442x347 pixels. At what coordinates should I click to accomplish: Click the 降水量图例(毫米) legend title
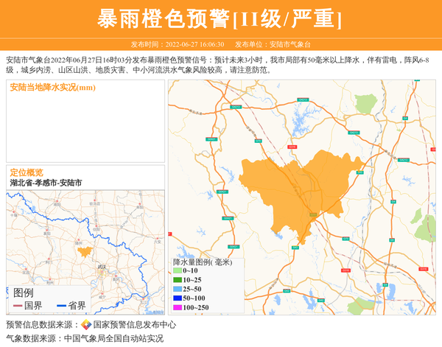(203, 262)
